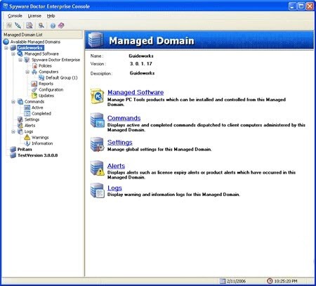This screenshot has width=316, height=286.
Task: Click the Active commands icon in the tree
Action: [x=27, y=108]
